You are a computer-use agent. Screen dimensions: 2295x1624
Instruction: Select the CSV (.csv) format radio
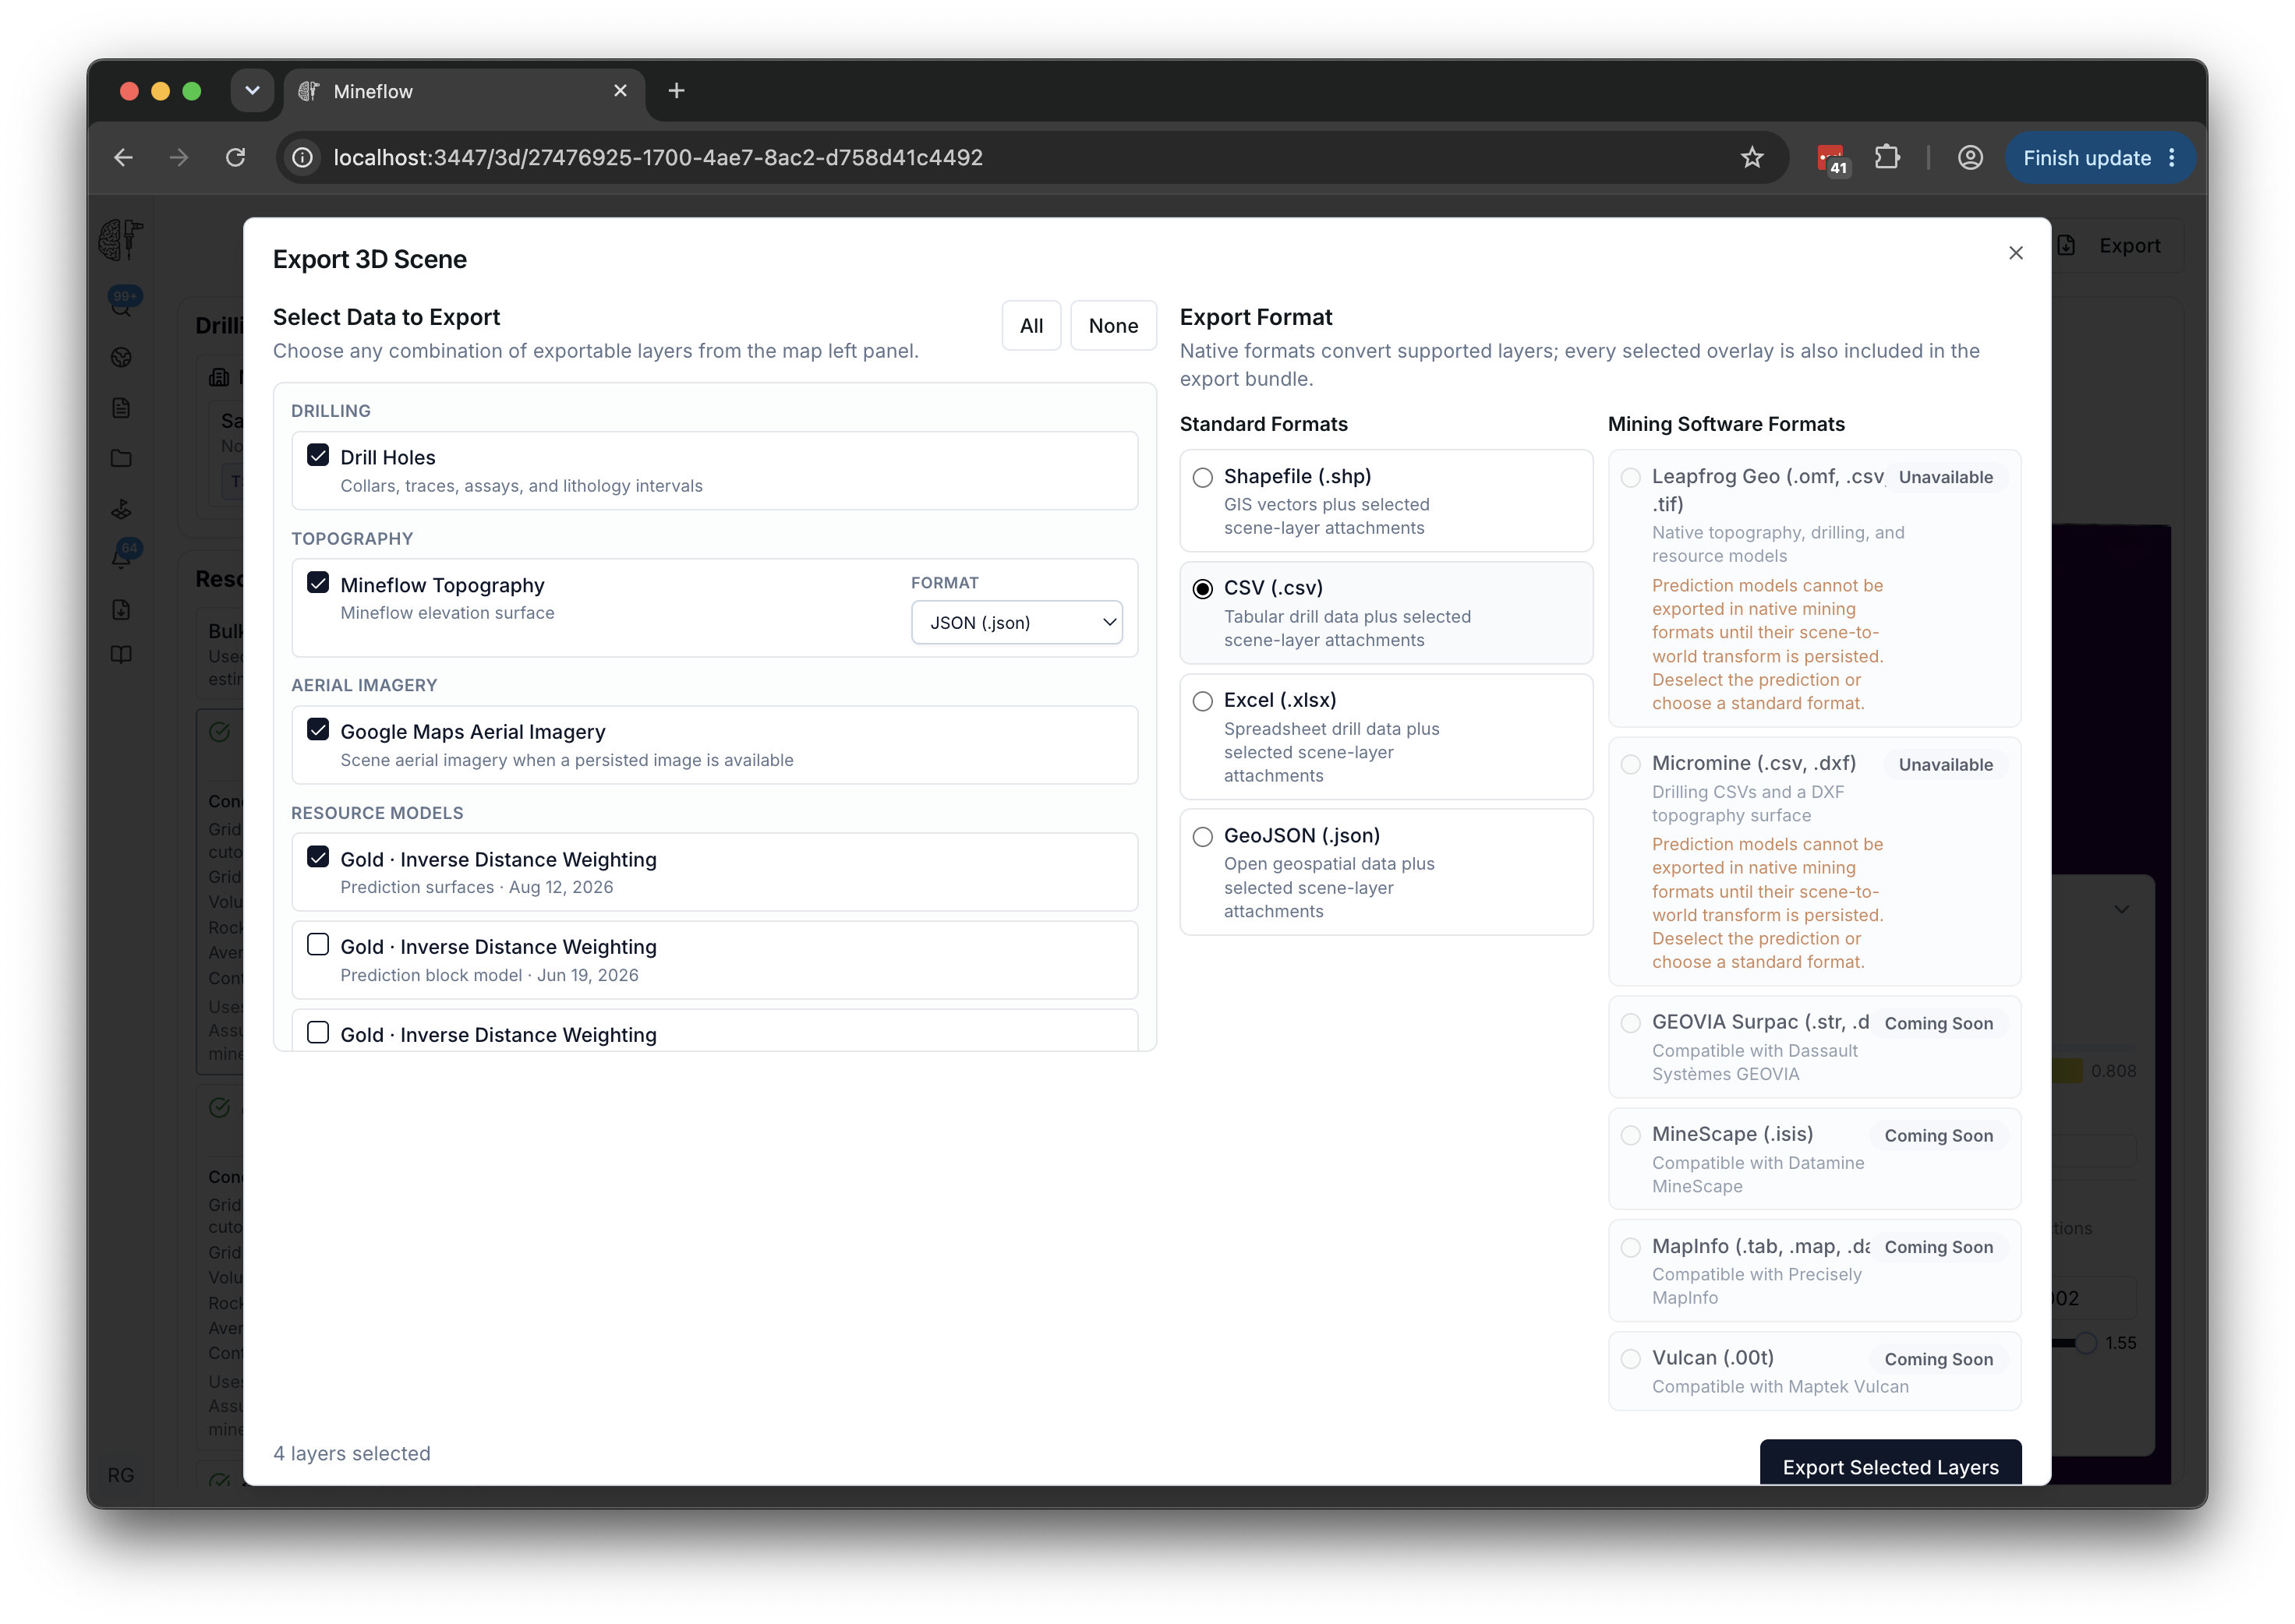click(1203, 589)
